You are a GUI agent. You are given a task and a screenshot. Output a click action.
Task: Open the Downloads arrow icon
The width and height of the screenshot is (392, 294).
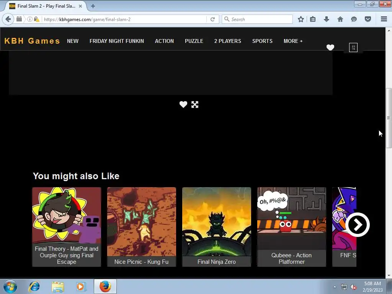click(327, 19)
